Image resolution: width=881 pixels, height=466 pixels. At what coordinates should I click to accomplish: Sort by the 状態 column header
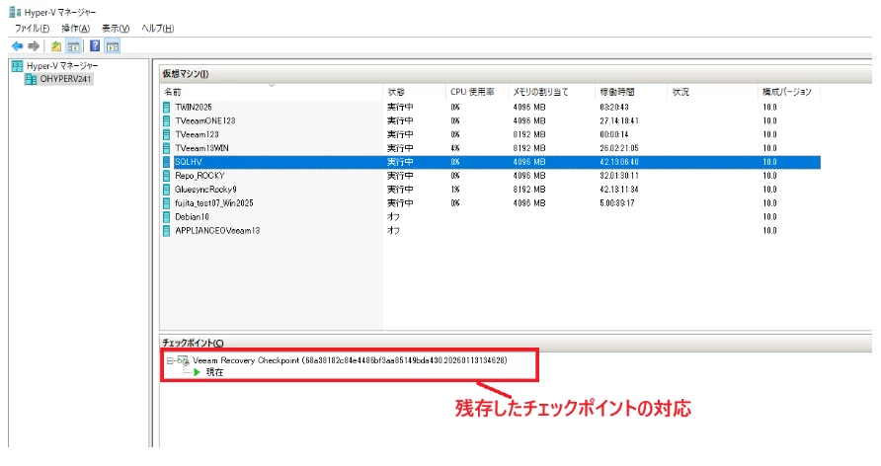[x=414, y=92]
